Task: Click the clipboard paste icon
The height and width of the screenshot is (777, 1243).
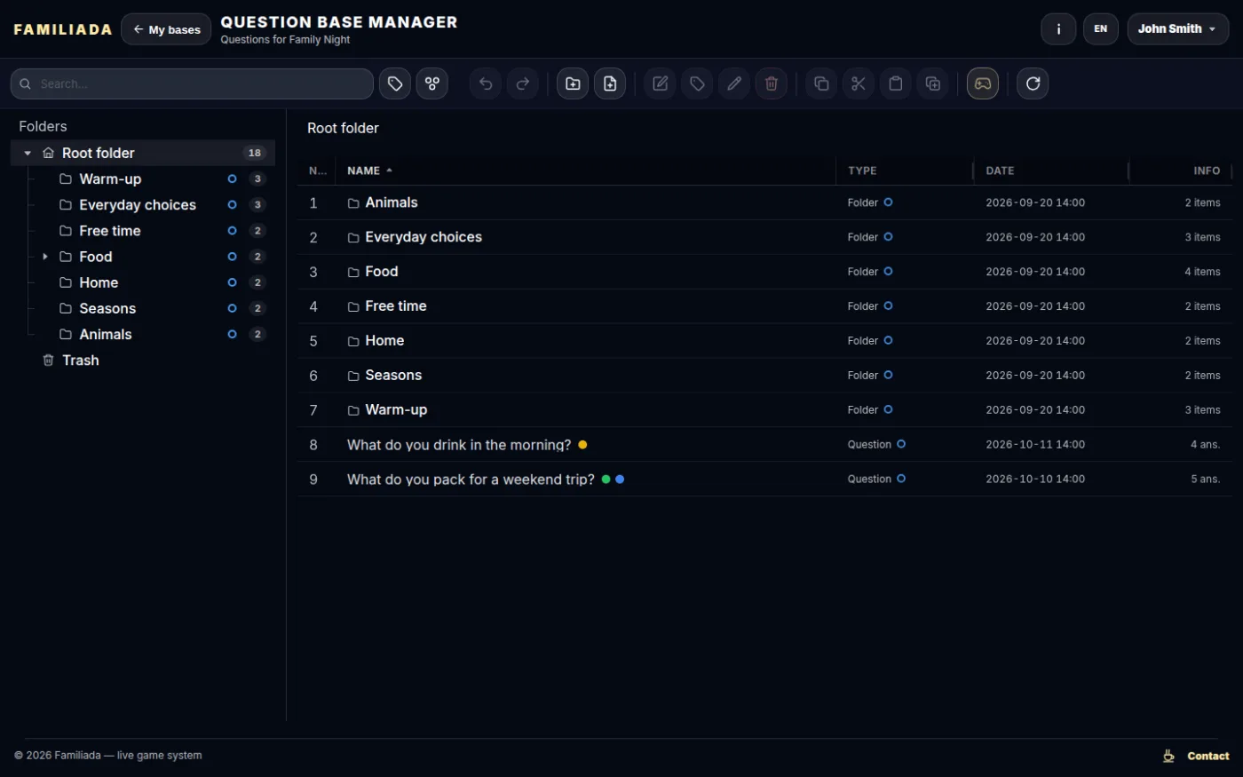Action: tap(896, 83)
